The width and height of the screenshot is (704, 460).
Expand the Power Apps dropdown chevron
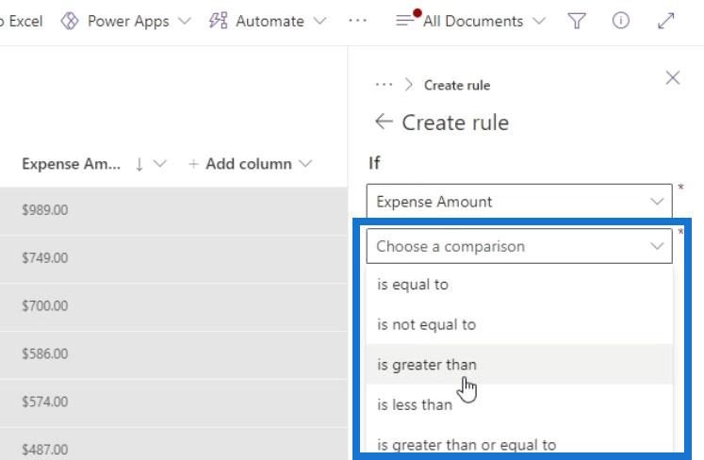(185, 21)
